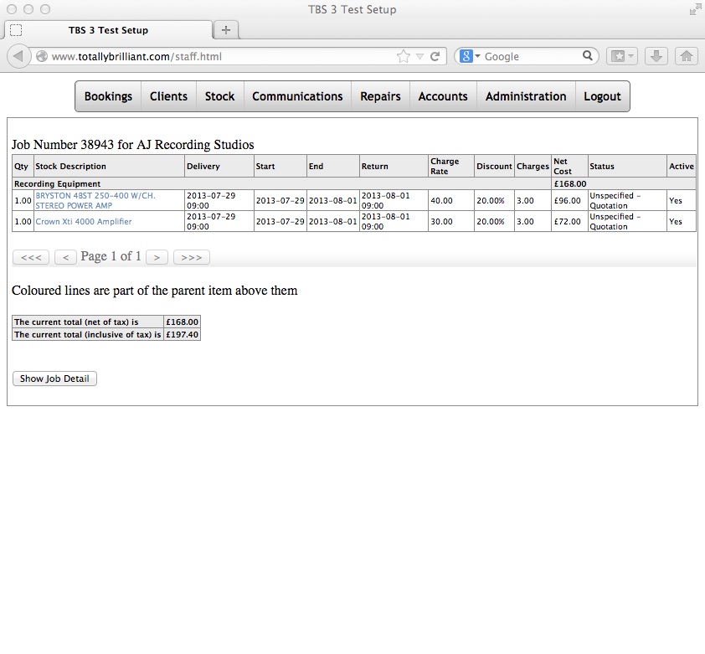This screenshot has height=654, width=705.
Task: Open the Administration menu
Action: point(526,96)
